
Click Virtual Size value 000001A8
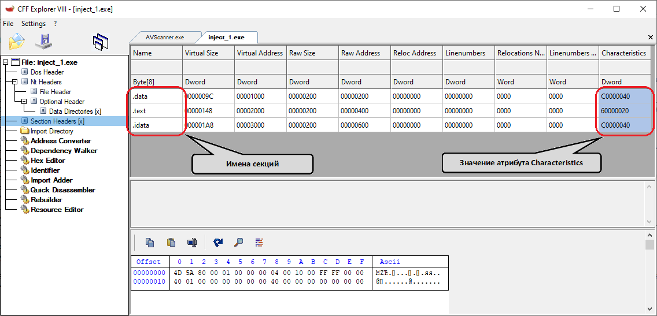click(x=208, y=125)
